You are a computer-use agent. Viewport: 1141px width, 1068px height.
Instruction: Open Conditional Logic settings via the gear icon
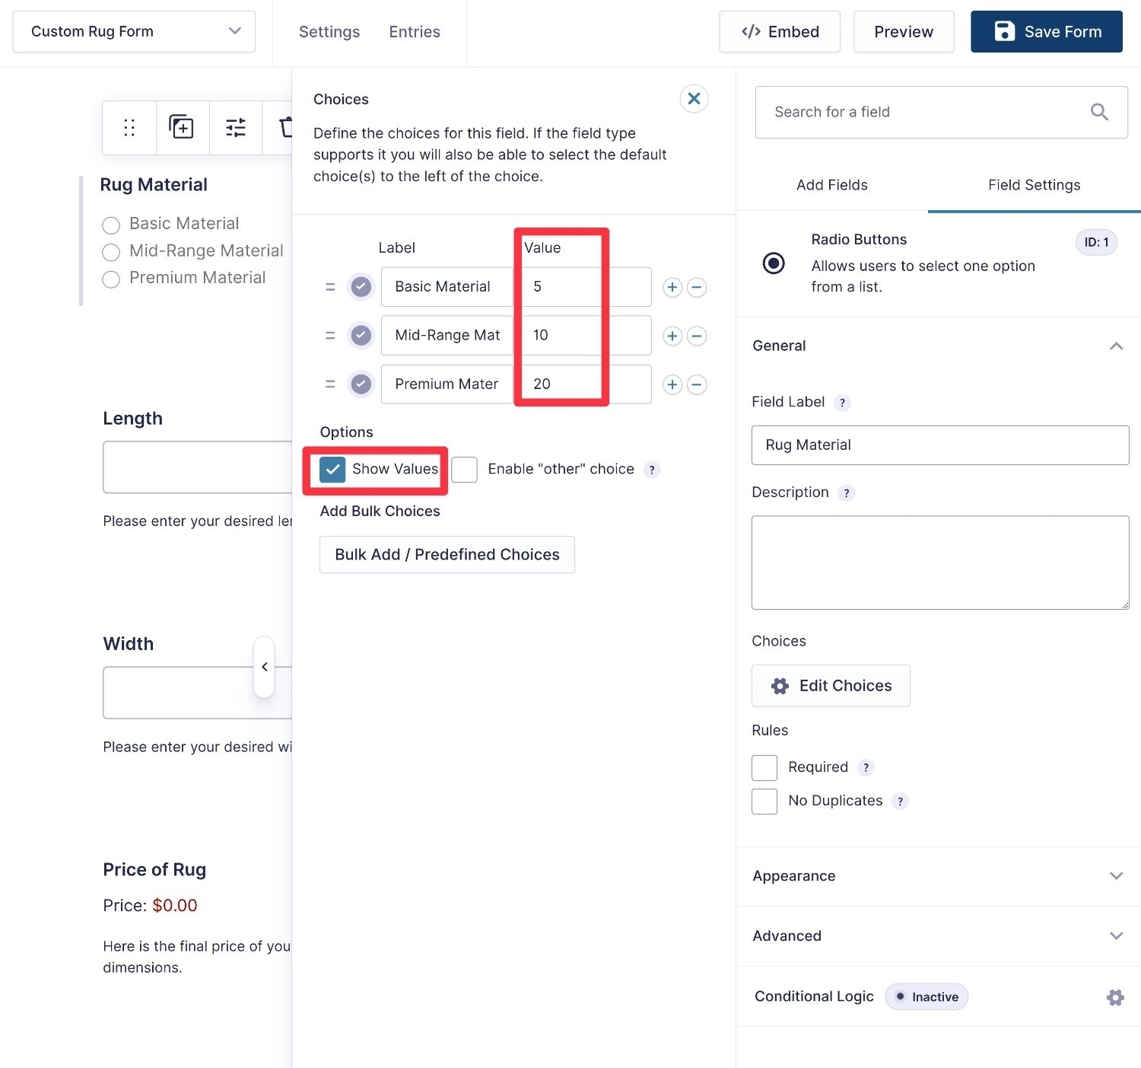click(1115, 996)
